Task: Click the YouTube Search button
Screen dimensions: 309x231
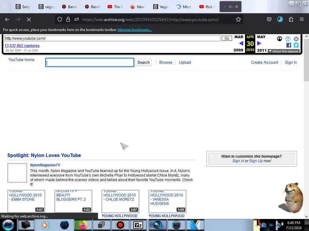Action: (143, 62)
